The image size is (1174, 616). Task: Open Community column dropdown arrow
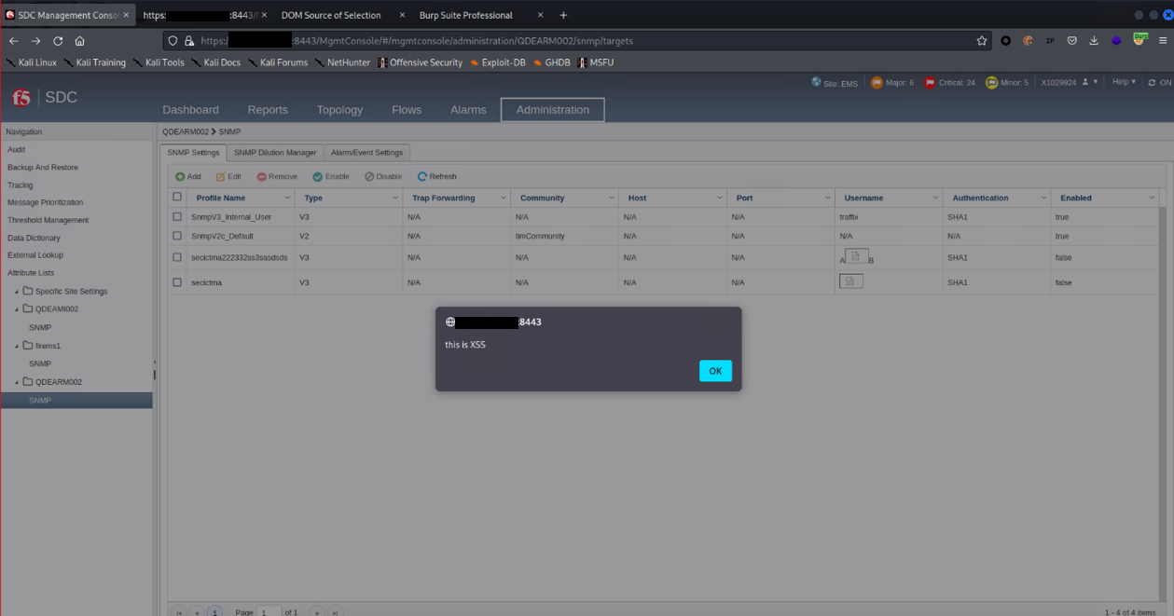click(612, 198)
